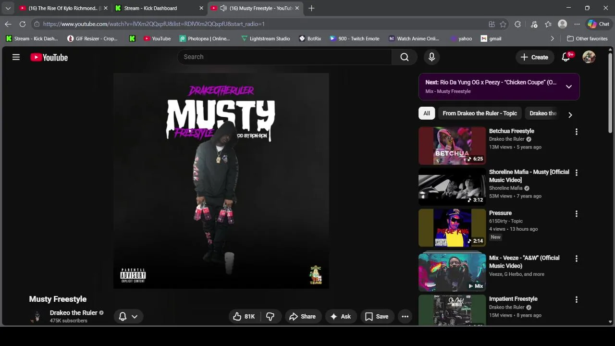Open the yahoo bookmark
The image size is (615, 346).
(x=461, y=38)
